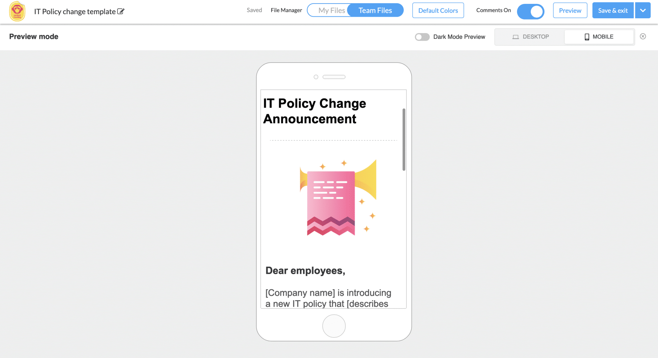The width and height of the screenshot is (658, 358).
Task: Switch to My Files tab
Action: point(331,11)
